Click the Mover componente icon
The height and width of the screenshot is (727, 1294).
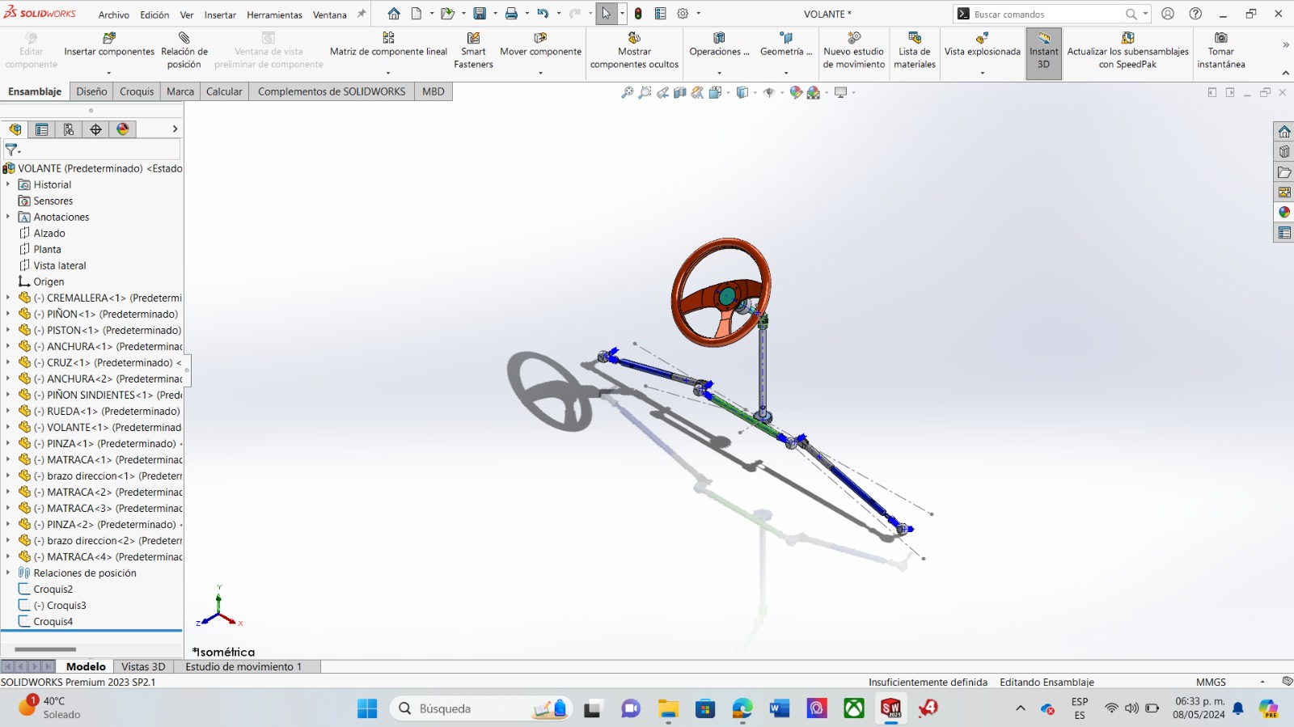(x=540, y=38)
